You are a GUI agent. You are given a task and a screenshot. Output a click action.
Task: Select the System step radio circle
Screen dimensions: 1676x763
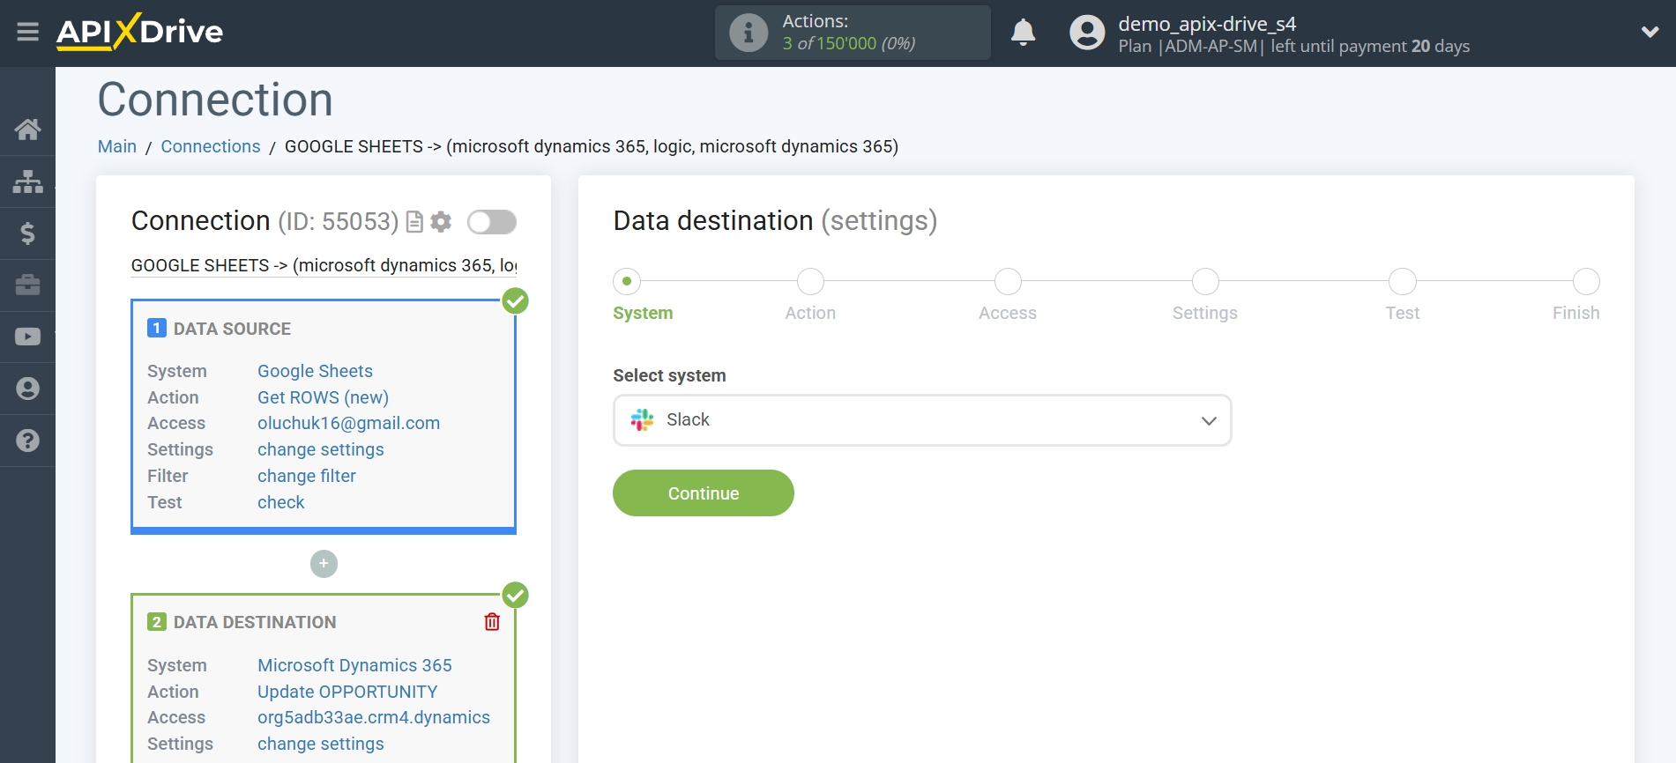click(x=627, y=281)
